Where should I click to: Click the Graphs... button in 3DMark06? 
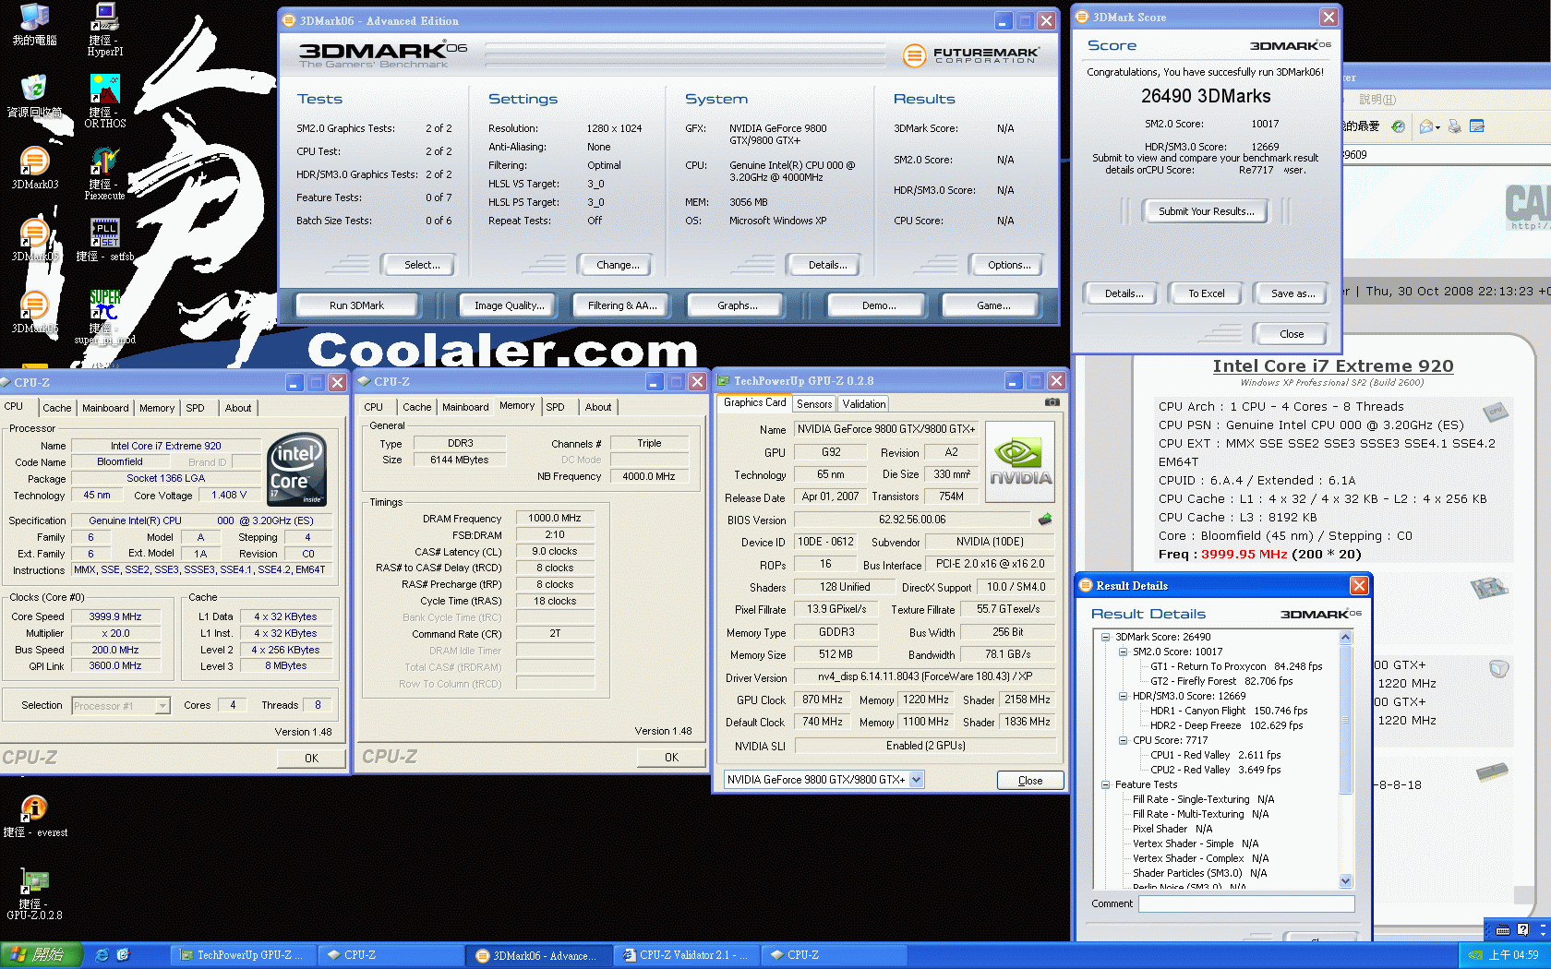point(737,305)
